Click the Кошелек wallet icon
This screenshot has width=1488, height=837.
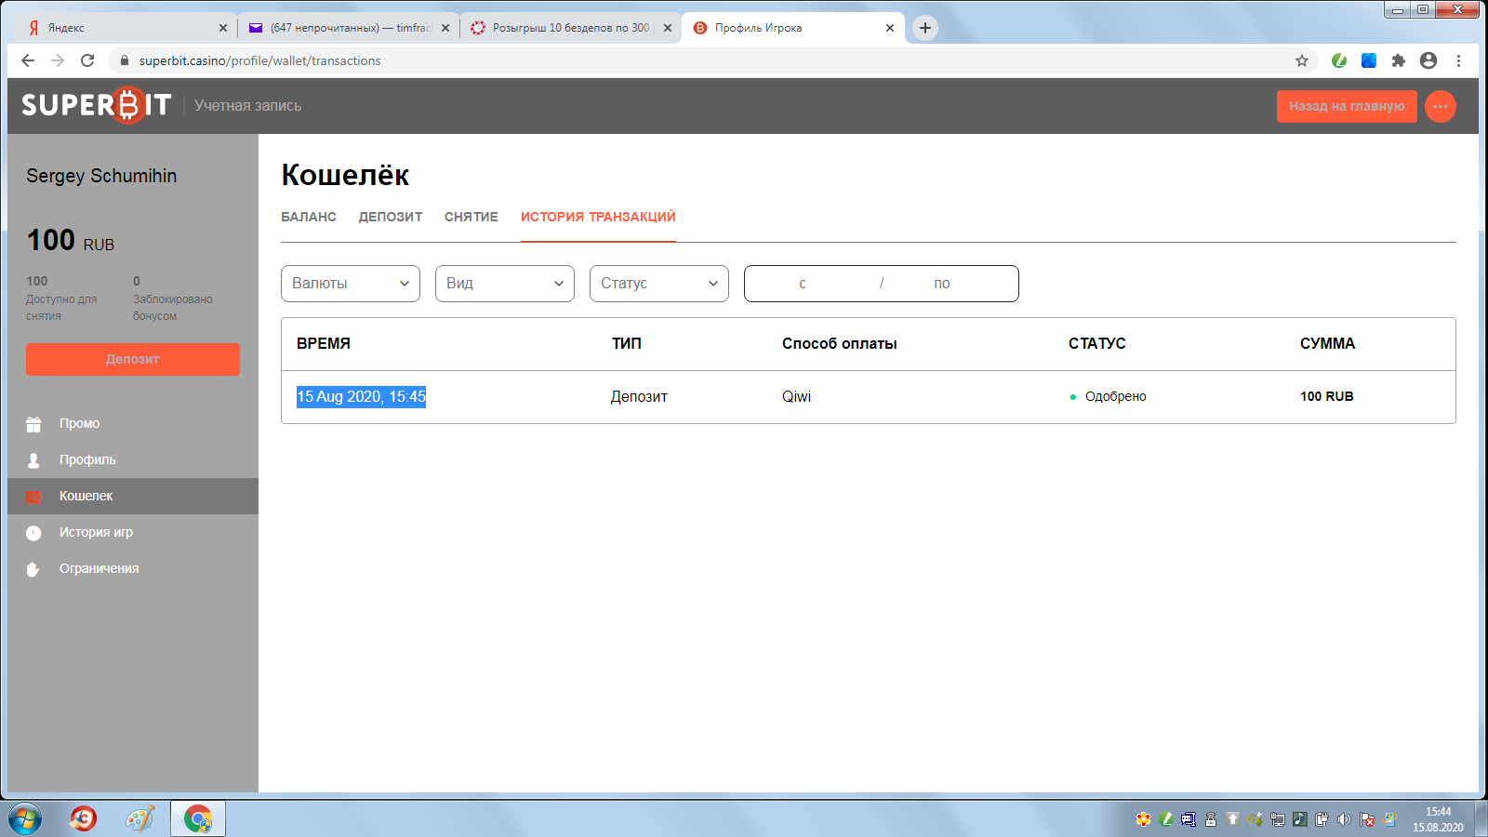(x=33, y=497)
